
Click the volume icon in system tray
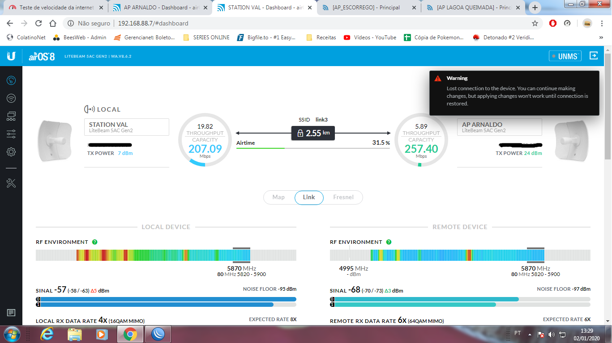[x=552, y=334]
